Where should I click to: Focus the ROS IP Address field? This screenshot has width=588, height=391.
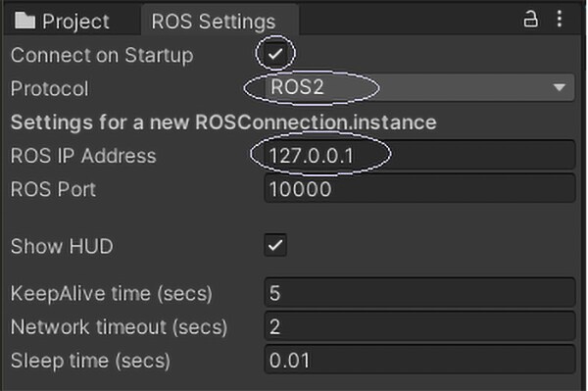click(x=419, y=155)
